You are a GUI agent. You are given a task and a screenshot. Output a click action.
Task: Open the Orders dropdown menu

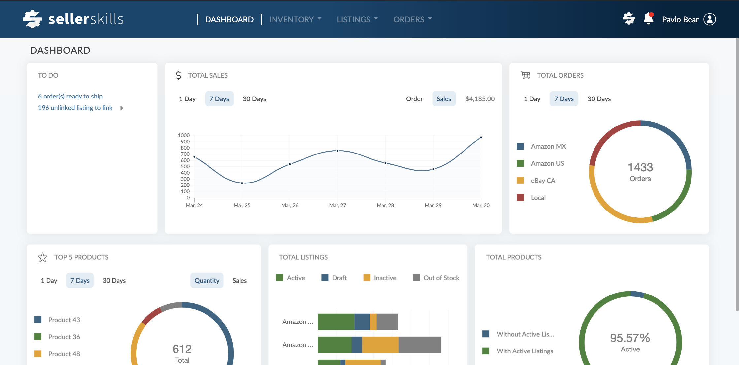tap(412, 19)
